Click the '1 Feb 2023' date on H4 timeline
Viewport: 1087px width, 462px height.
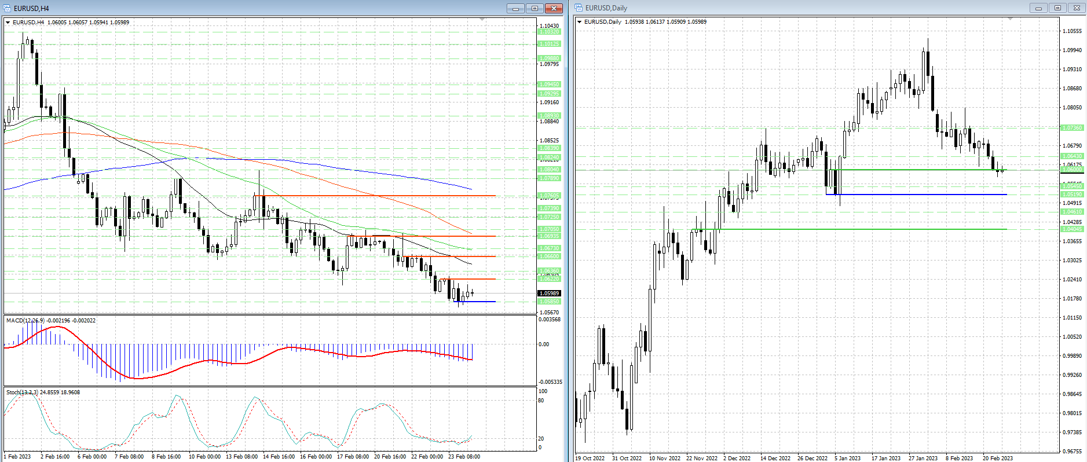17,457
